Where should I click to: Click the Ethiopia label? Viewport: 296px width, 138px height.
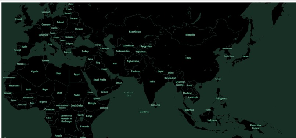click(92, 103)
